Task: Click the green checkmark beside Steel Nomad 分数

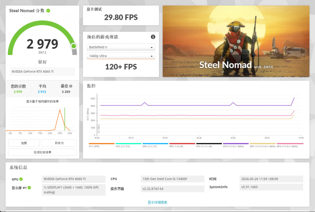Action: click(x=48, y=11)
